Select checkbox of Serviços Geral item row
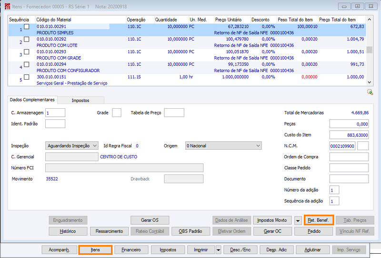This screenshot has width=381, height=258. pyautogui.click(x=27, y=77)
